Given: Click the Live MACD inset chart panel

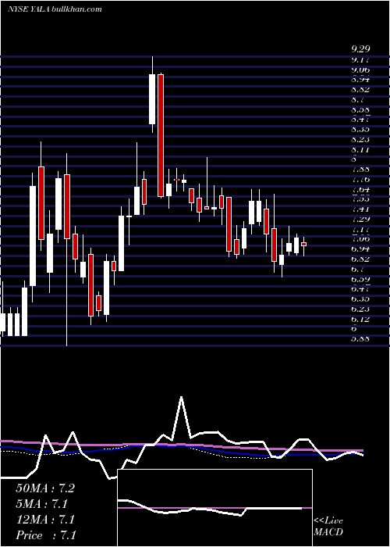Looking at the screenshot, I should point(214,508).
